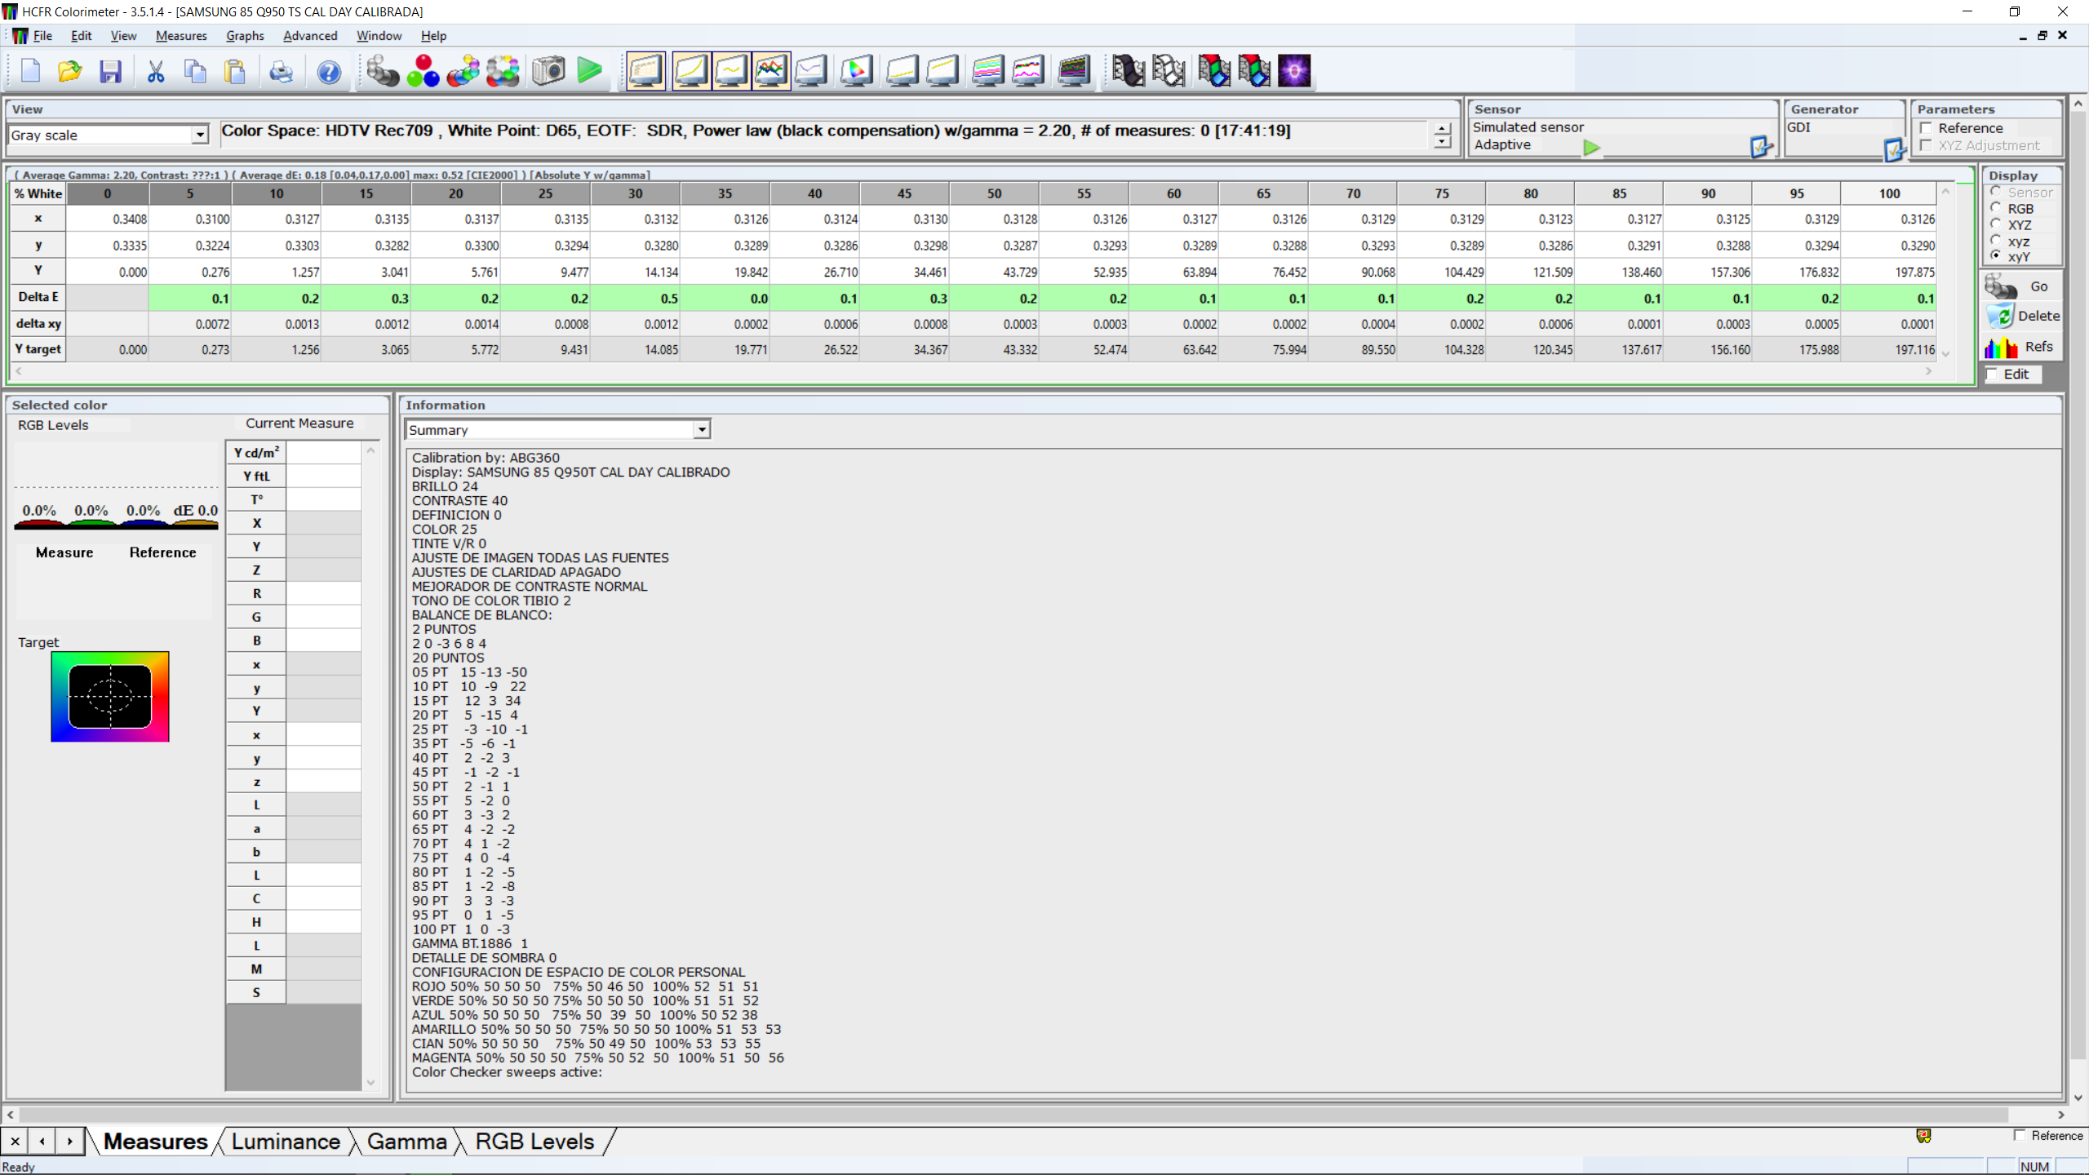This screenshot has width=2089, height=1175.
Task: Click the sensor configure icon beside Adaptive
Action: tap(1761, 147)
